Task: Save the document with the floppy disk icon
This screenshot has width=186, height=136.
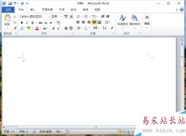Action: (10, 3)
